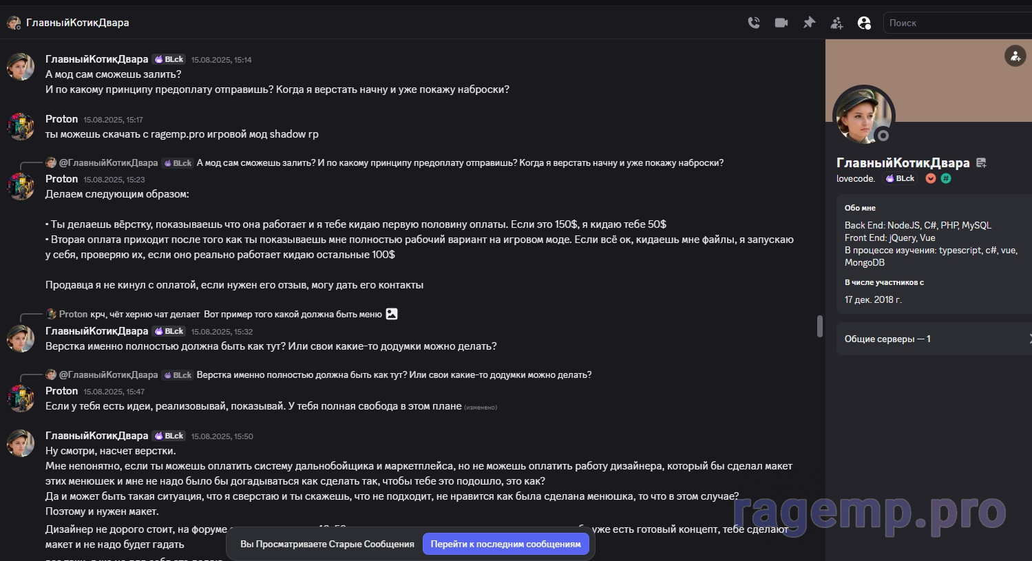
Task: Click 'Front End: jQuery, Vue' bio line
Action: coord(889,237)
